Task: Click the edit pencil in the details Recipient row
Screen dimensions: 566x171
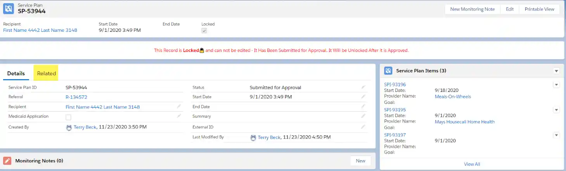Action: 179,106
